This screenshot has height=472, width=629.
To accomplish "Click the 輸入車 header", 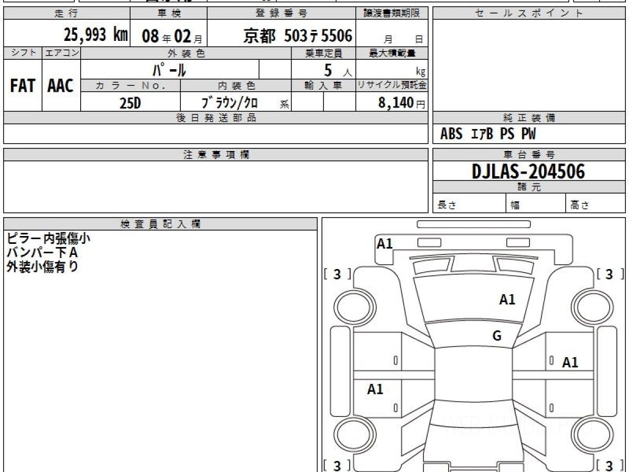I will 323,85.
